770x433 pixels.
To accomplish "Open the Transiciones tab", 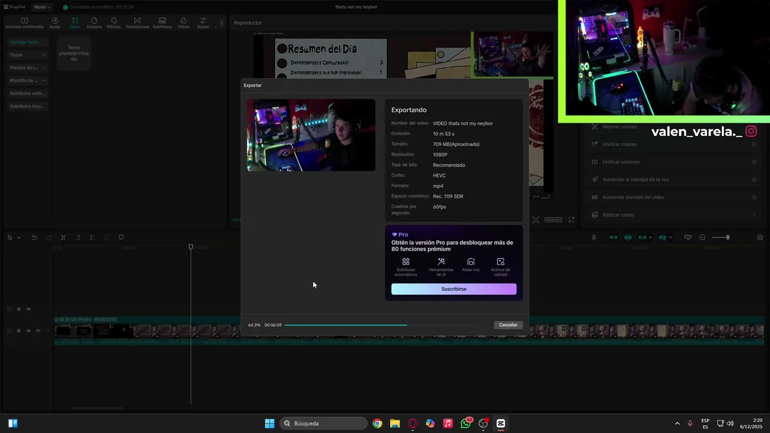I will click(x=137, y=23).
